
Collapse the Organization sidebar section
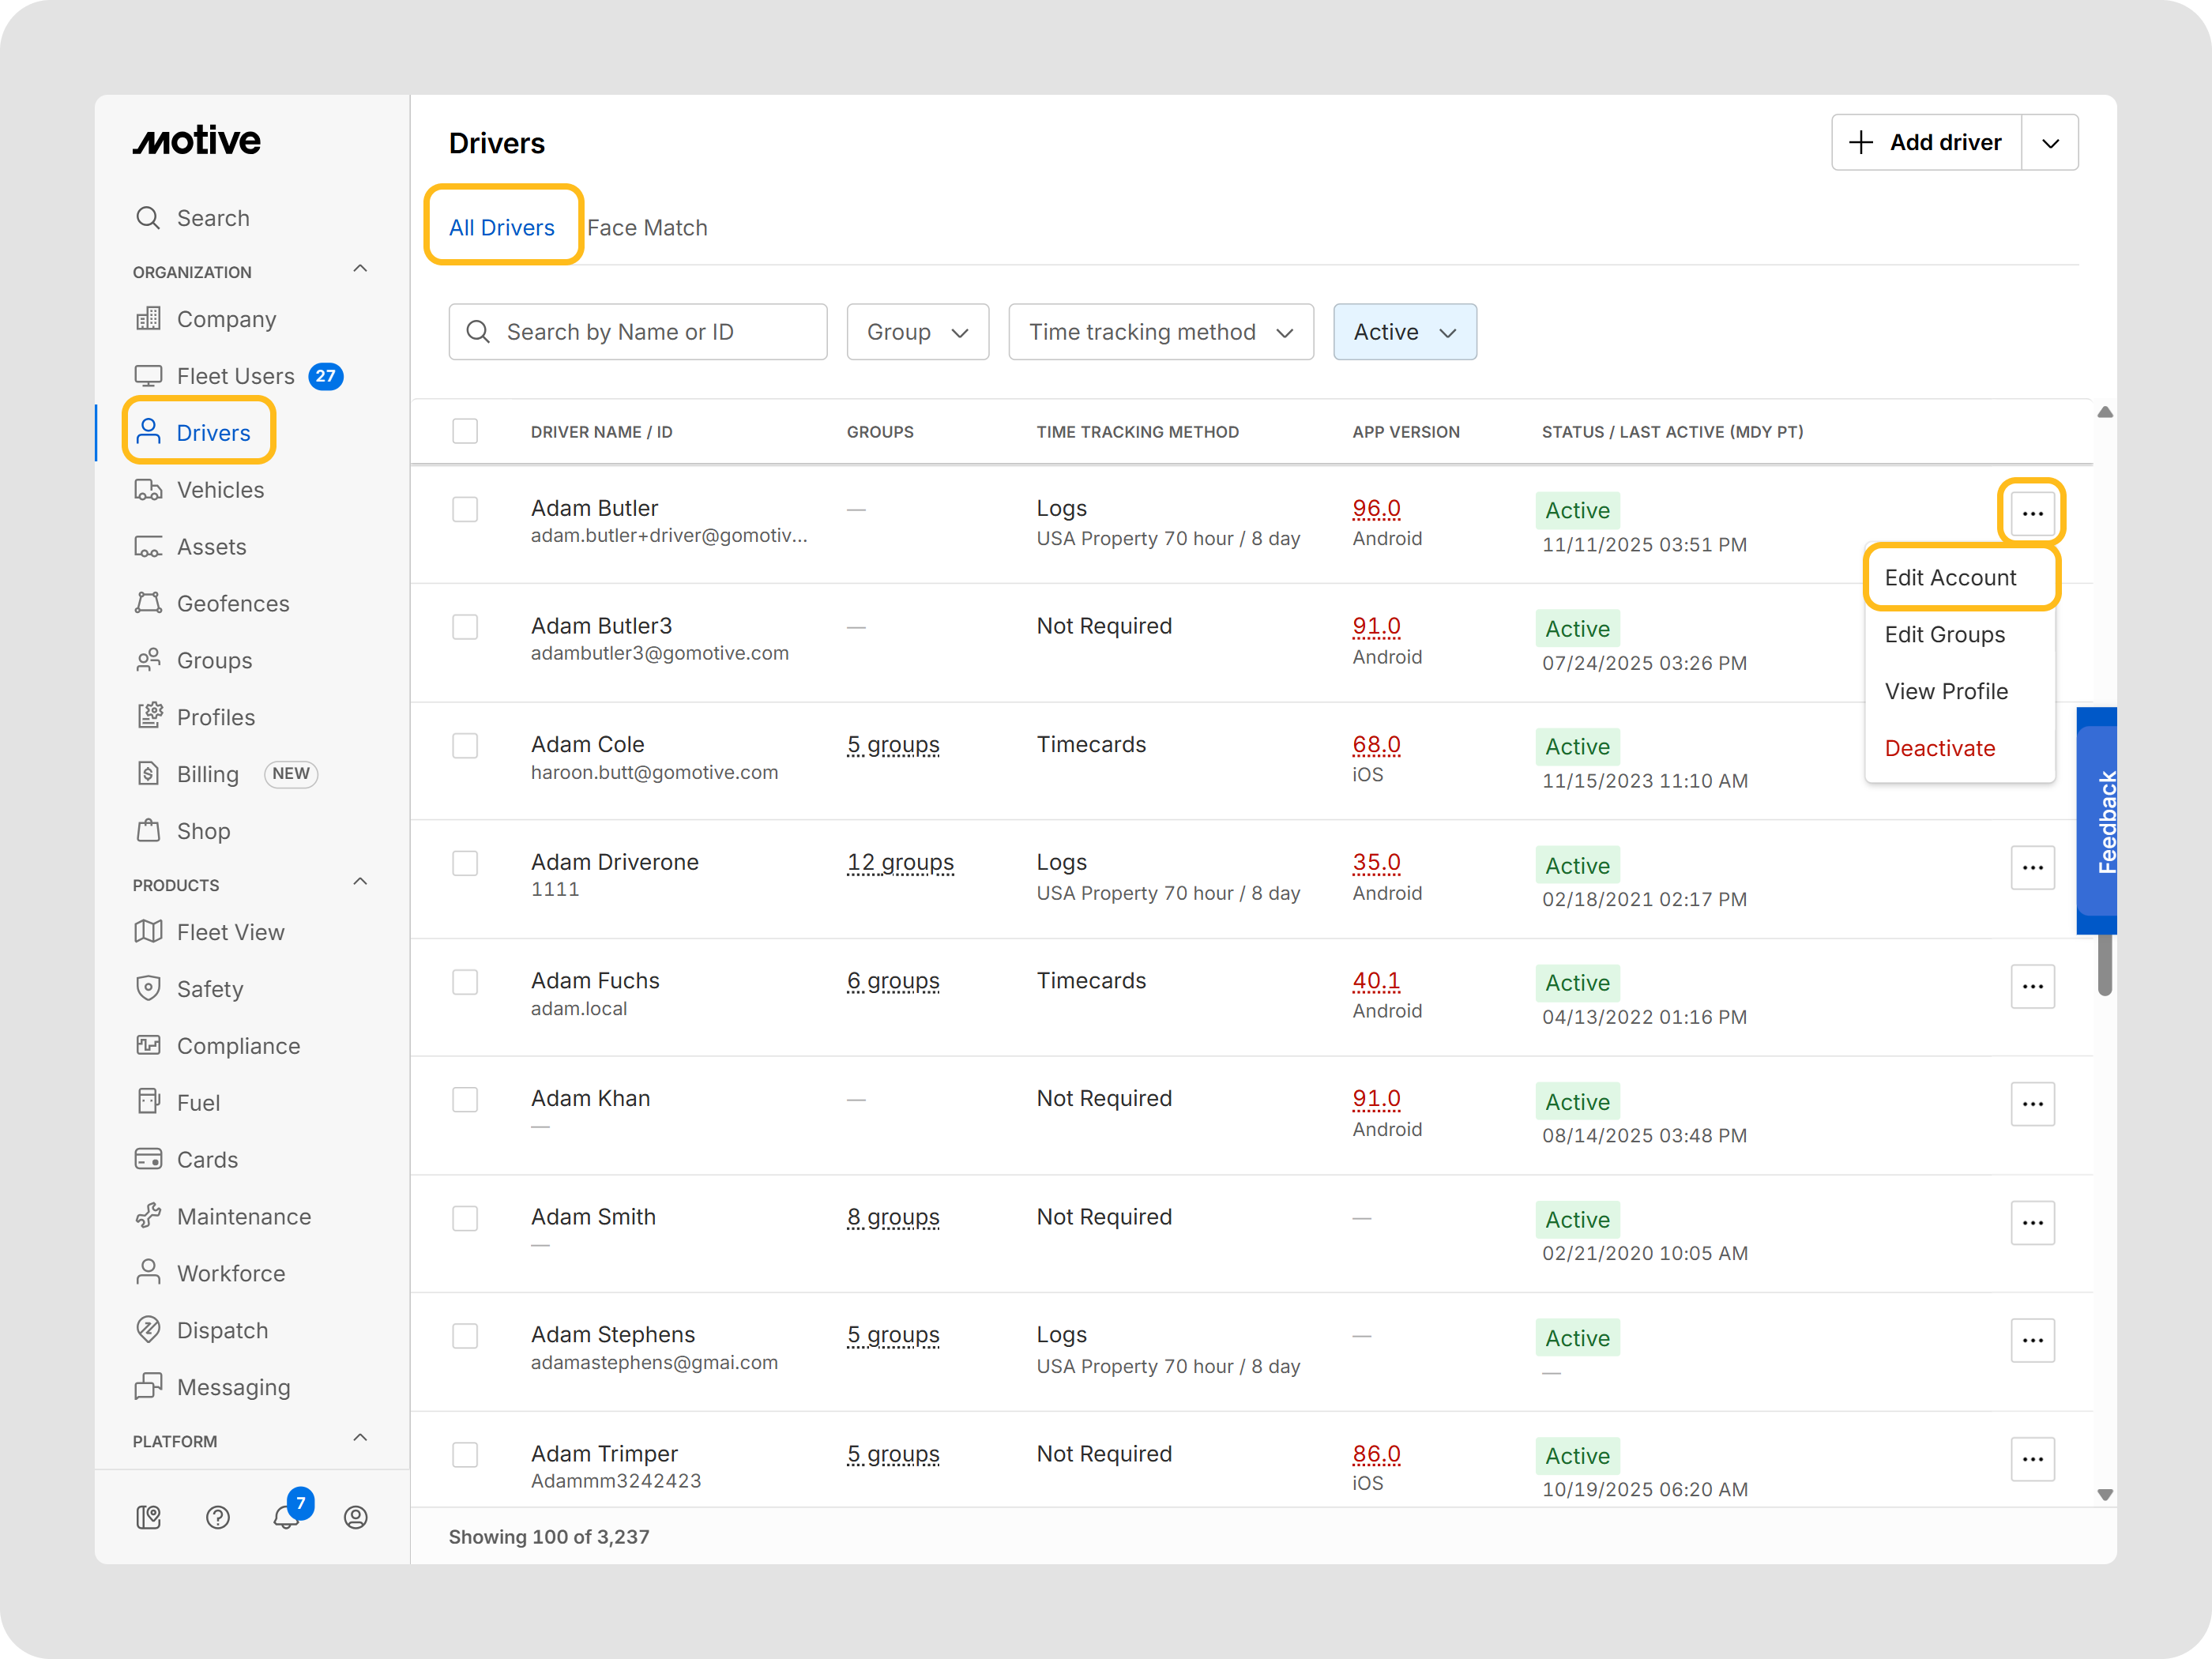[360, 269]
